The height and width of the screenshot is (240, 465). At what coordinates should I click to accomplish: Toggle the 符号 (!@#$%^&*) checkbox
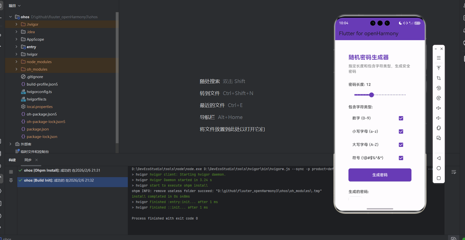point(401,158)
